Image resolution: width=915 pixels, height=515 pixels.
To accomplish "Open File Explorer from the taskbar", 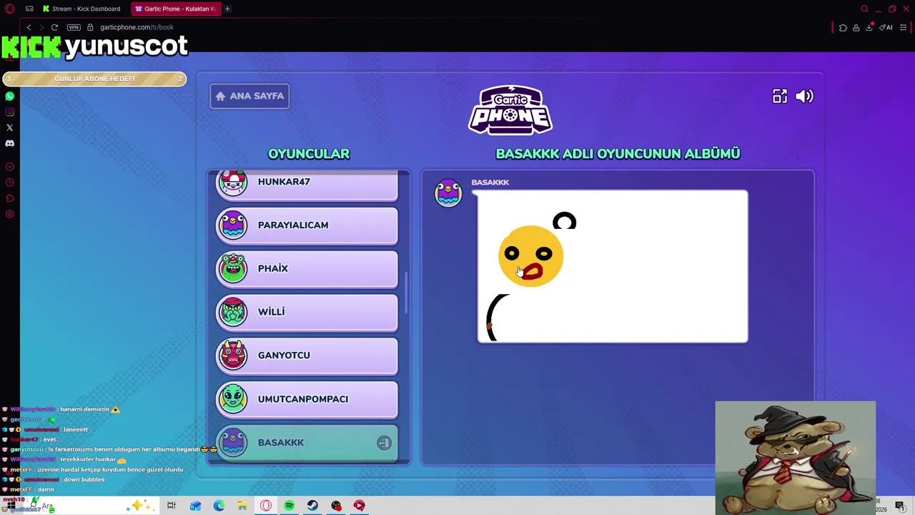I will click(x=242, y=506).
